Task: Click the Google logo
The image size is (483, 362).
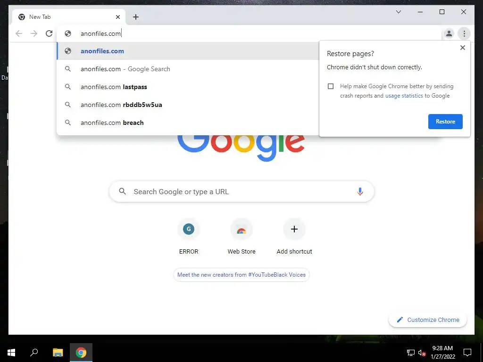Action: tap(241, 148)
